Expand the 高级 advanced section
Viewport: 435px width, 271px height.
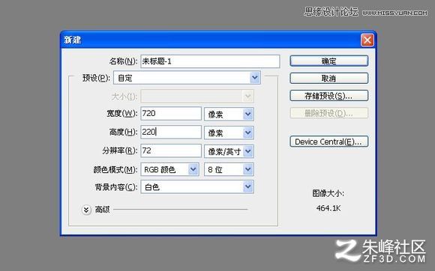tap(86, 210)
